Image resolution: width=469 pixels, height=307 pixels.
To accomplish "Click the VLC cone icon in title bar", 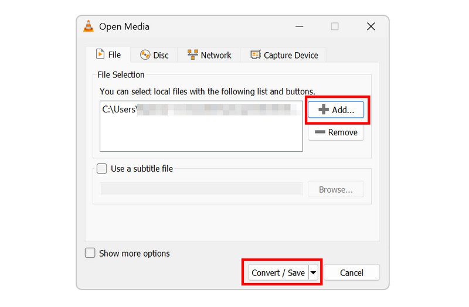I will [x=89, y=26].
